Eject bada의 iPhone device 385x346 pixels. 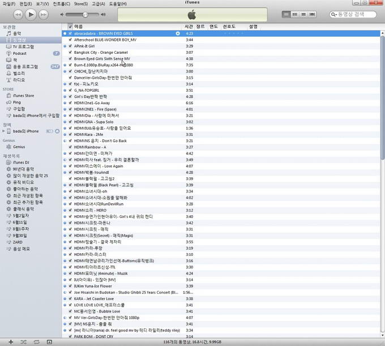(57, 131)
